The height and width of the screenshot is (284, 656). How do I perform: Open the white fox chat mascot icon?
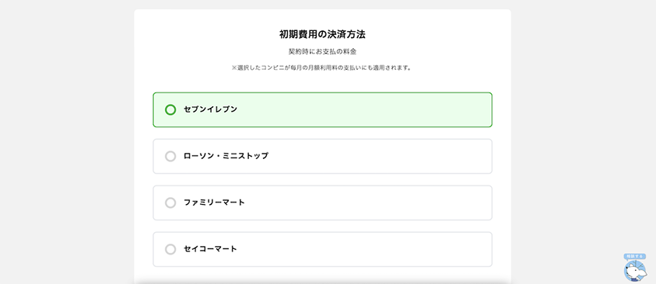click(x=635, y=271)
